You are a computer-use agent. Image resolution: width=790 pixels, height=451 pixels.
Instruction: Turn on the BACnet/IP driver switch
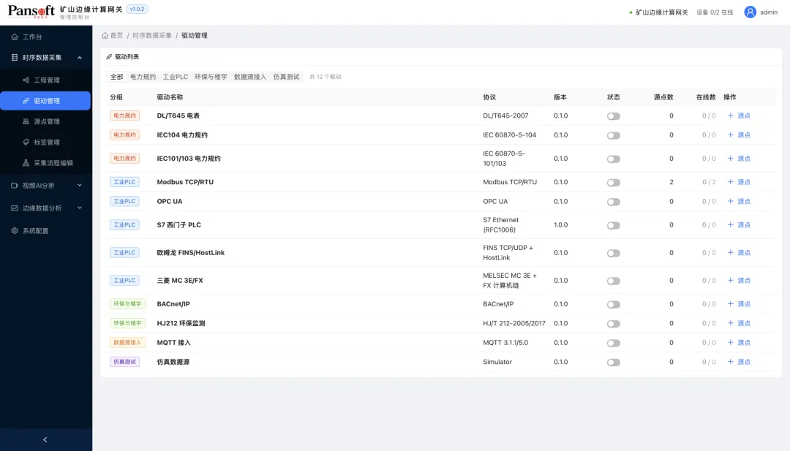tap(613, 305)
